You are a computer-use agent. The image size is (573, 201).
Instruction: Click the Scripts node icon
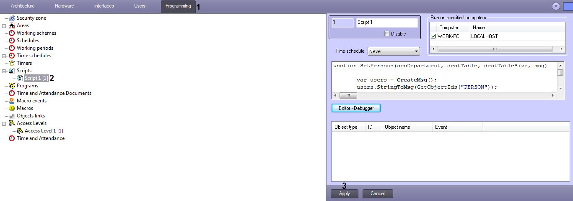(x=12, y=71)
